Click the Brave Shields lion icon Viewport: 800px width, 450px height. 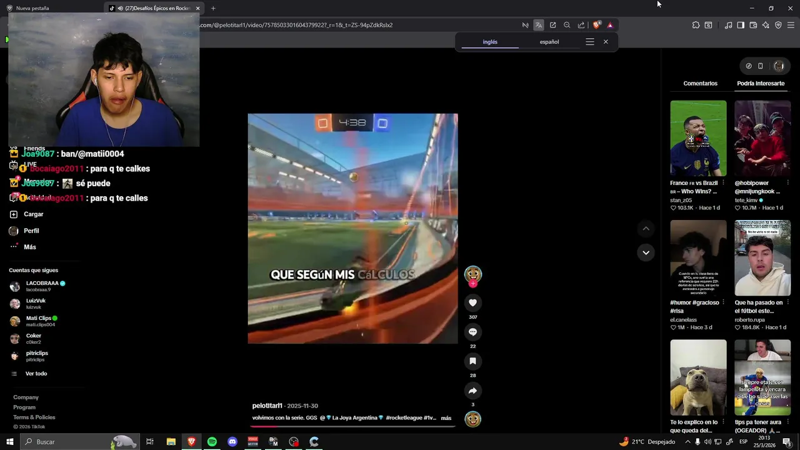click(596, 25)
